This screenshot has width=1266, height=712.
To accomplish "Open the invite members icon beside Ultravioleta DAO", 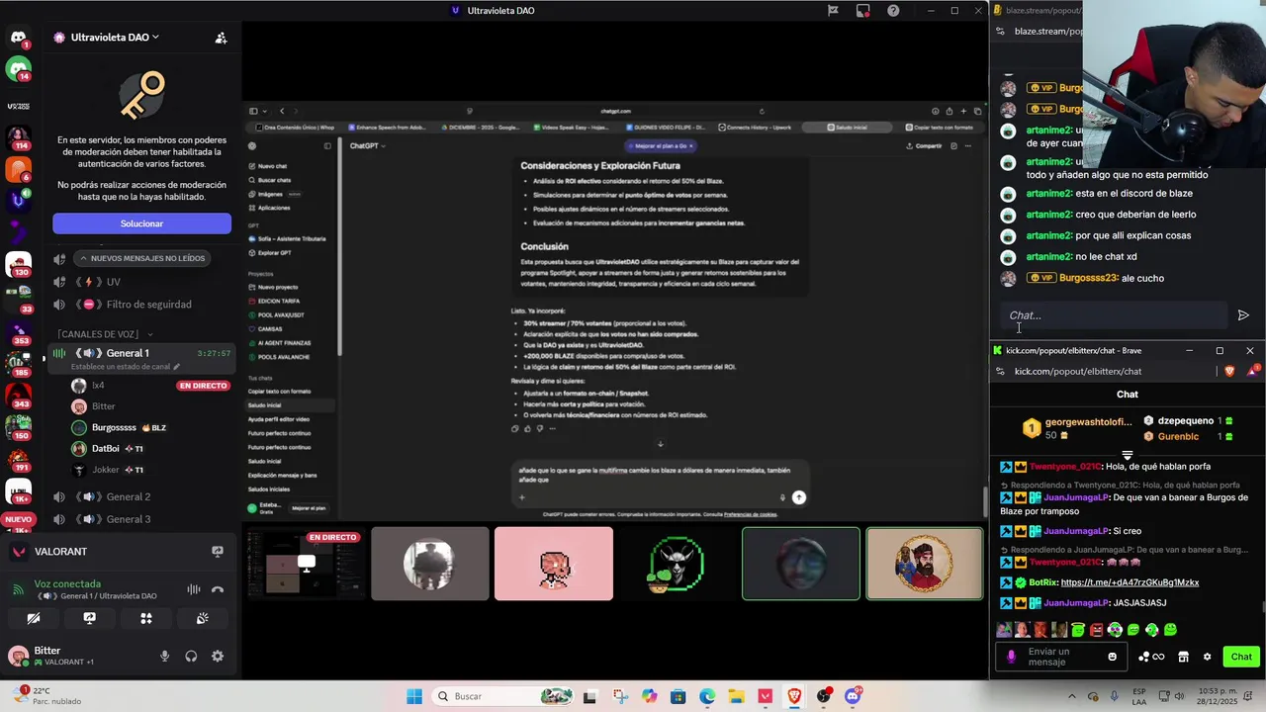I will pyautogui.click(x=221, y=38).
